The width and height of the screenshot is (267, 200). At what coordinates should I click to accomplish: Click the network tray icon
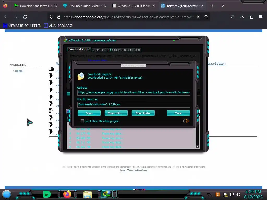click(x=232, y=194)
